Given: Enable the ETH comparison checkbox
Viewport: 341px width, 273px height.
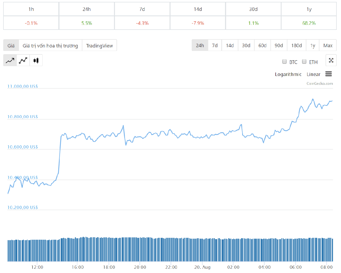Looking at the screenshot, I should tap(304, 62).
